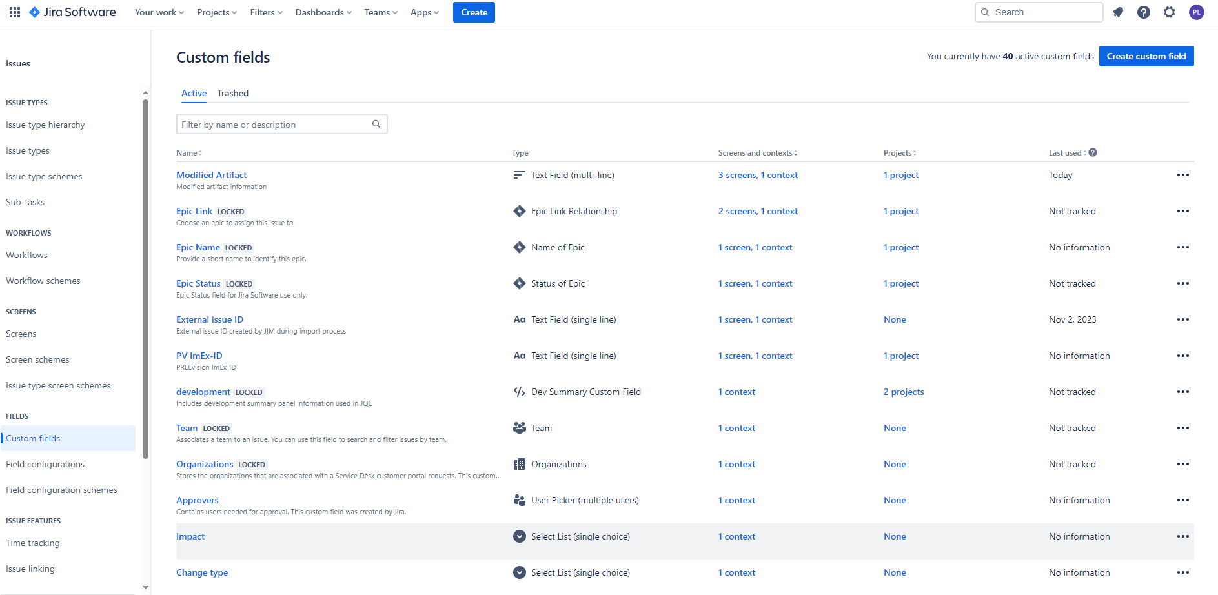The height and width of the screenshot is (595, 1218).
Task: Sort the table by the Name column
Action: pos(189,153)
